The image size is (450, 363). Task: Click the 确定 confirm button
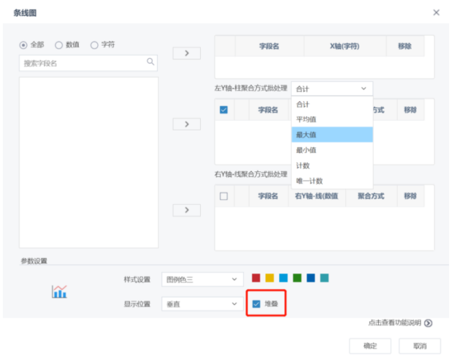point(370,346)
